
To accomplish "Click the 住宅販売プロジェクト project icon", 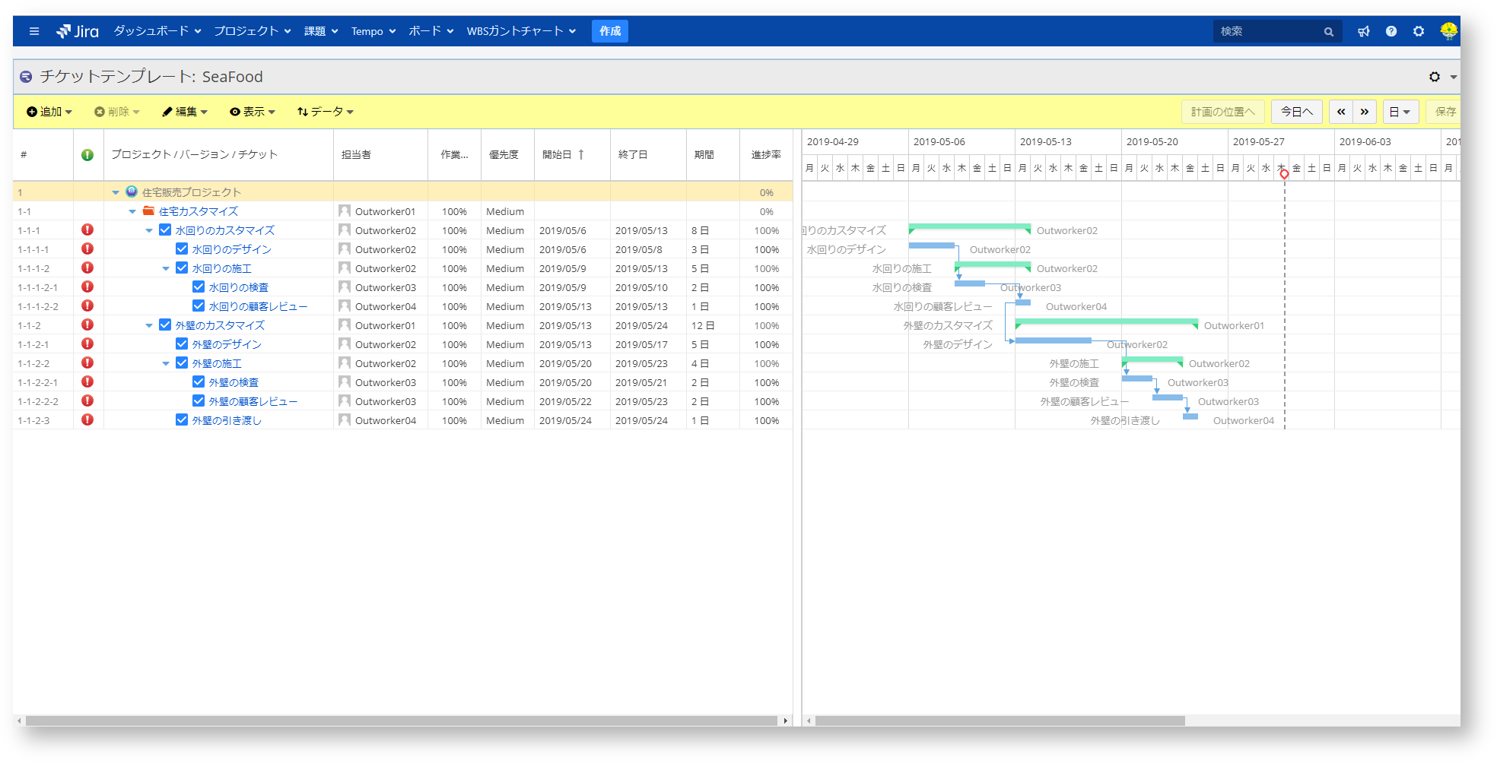I will [x=132, y=192].
